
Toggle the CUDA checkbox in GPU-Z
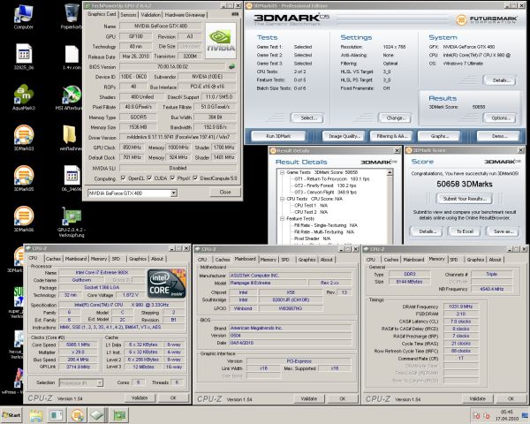pos(149,178)
